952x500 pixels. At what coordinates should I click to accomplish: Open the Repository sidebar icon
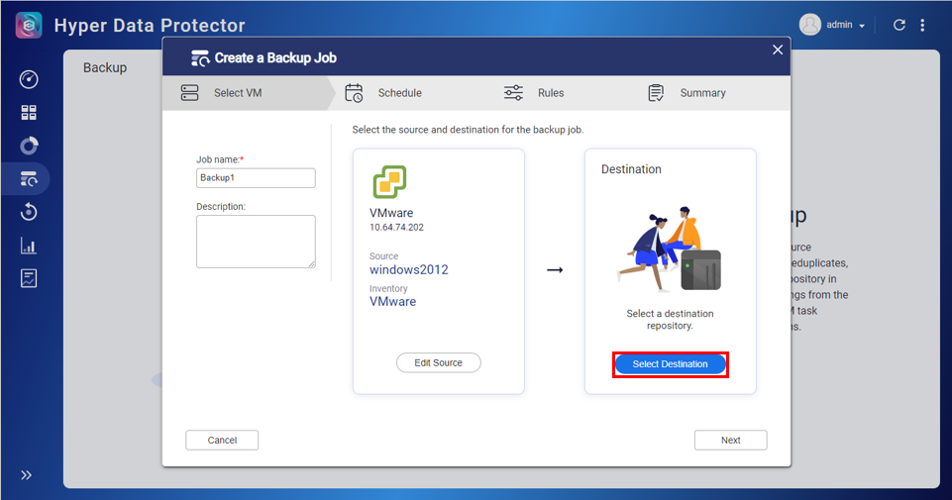click(29, 146)
